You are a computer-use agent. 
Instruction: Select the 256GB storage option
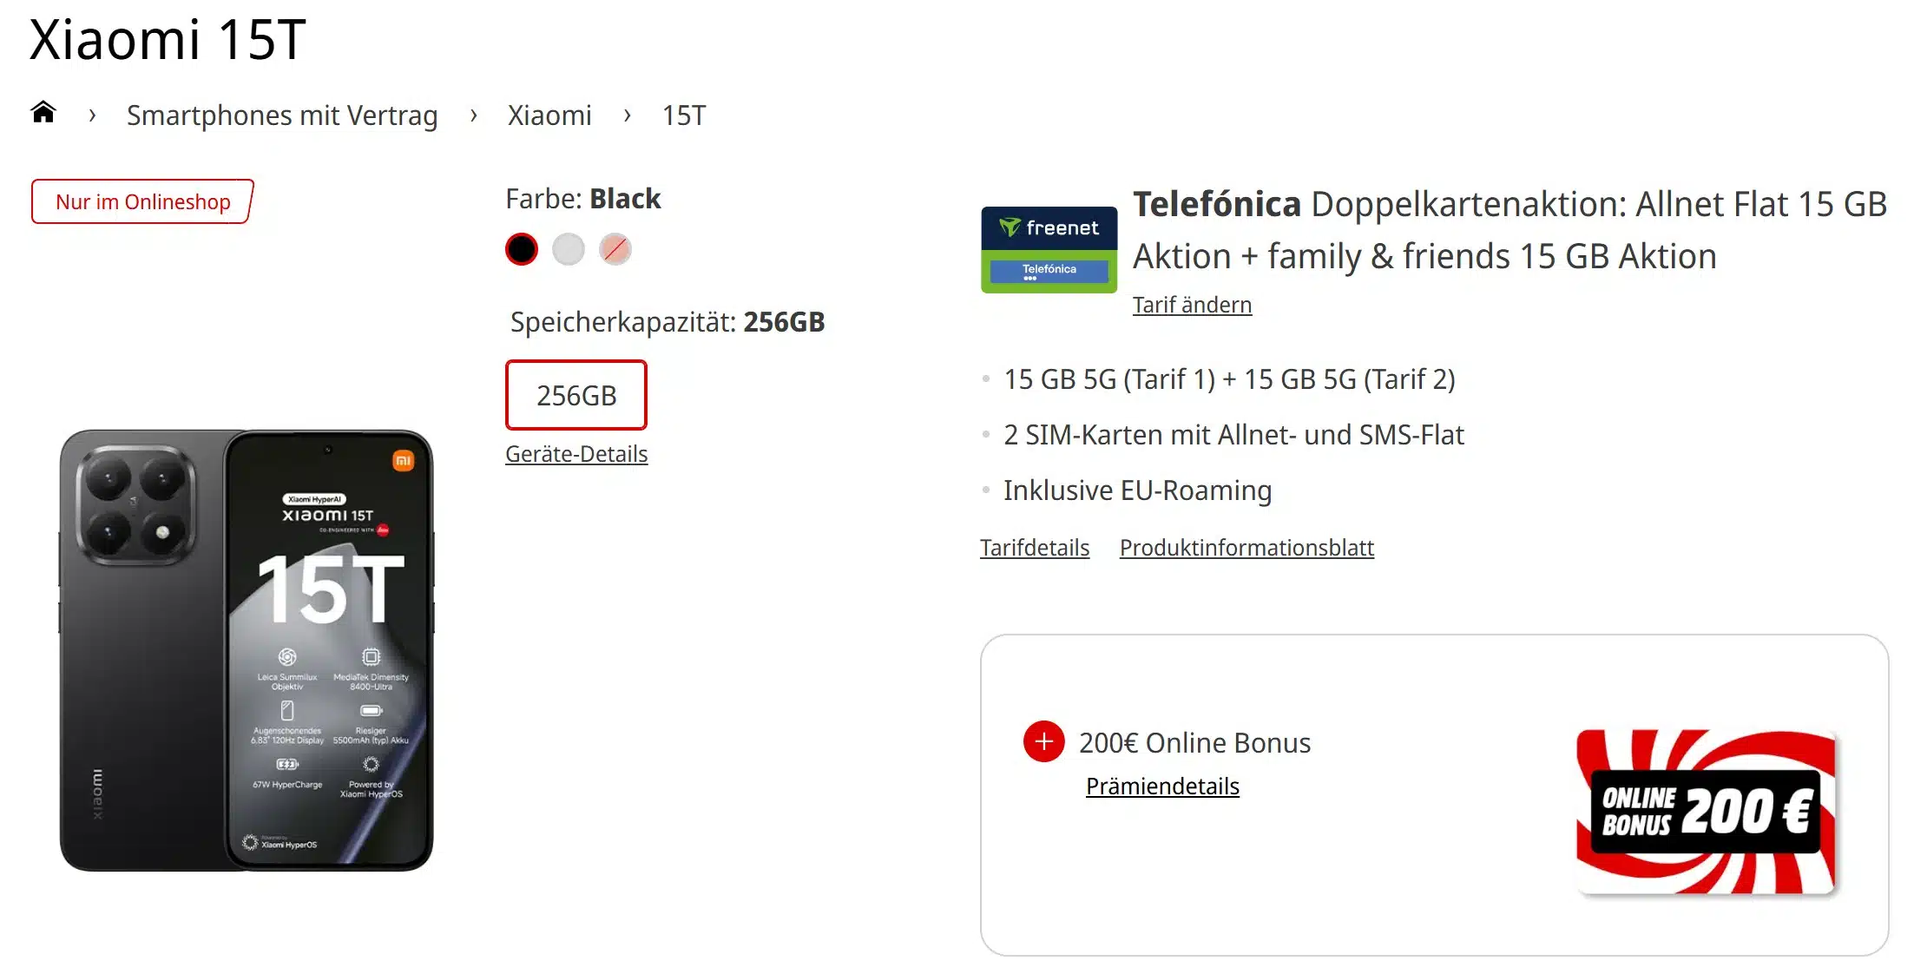[x=576, y=395]
